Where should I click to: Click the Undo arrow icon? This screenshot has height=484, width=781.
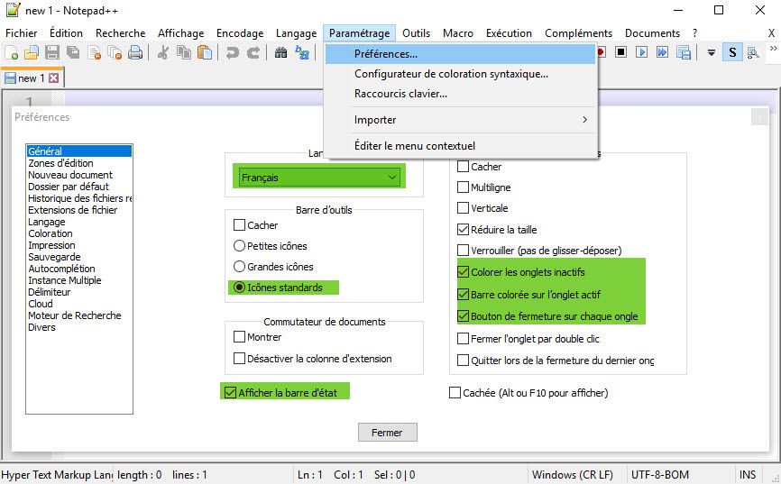pyautogui.click(x=232, y=52)
